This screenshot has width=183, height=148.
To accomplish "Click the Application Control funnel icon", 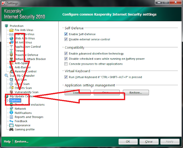I will tap(11, 46).
